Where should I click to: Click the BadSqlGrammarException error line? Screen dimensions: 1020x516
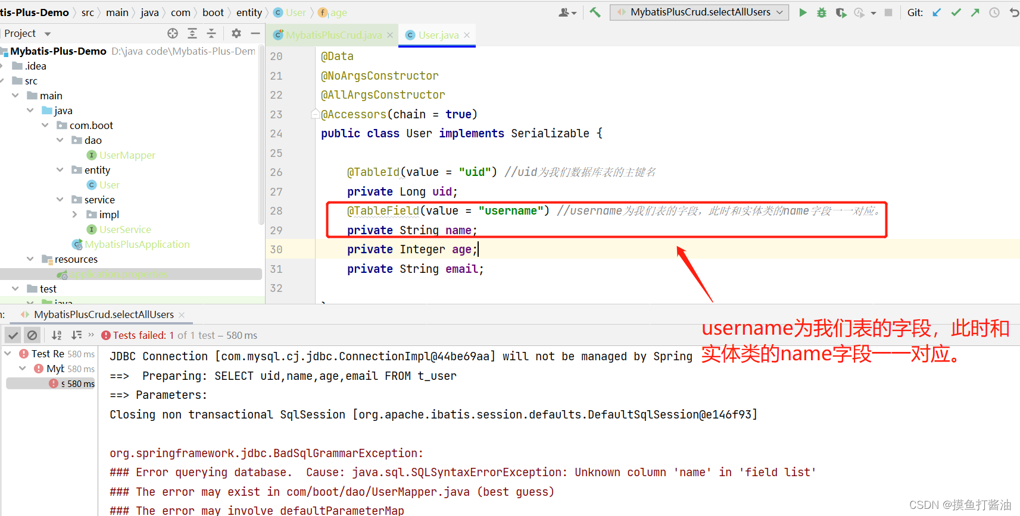266,453
